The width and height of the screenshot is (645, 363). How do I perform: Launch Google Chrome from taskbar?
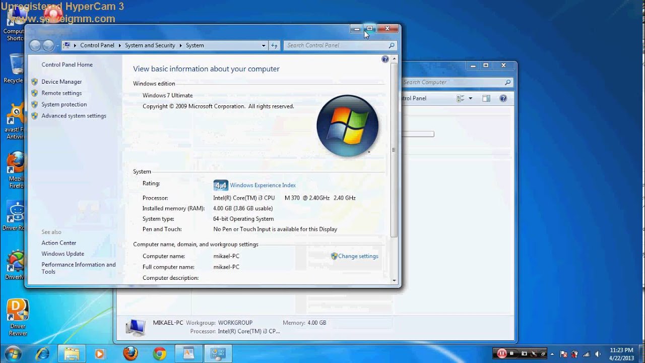point(160,353)
